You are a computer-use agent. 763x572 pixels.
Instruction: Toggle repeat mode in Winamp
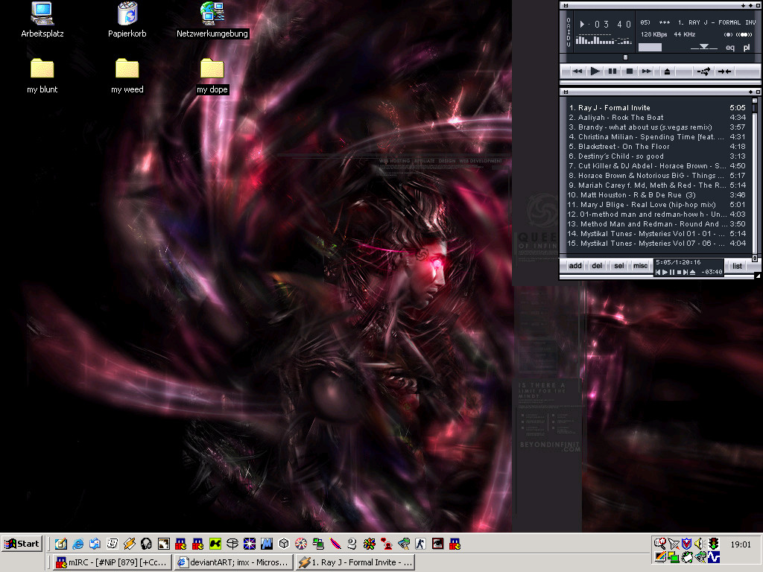tap(724, 71)
